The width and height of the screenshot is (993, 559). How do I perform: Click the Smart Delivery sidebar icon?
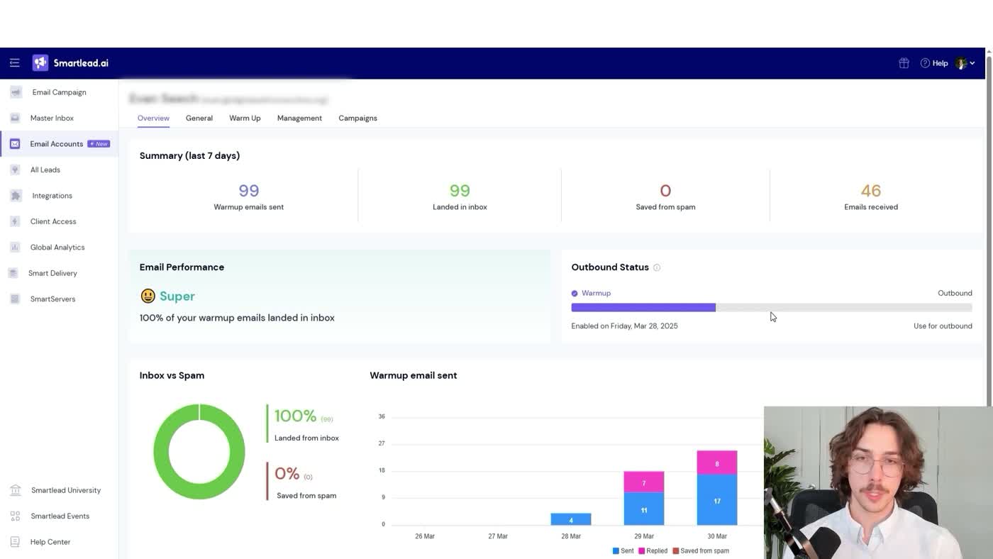pyautogui.click(x=13, y=273)
